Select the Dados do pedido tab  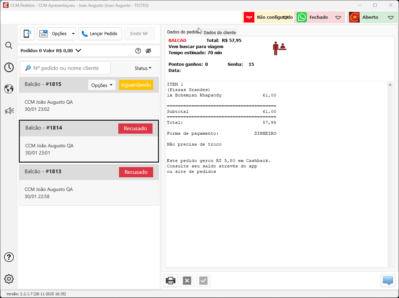tap(183, 32)
